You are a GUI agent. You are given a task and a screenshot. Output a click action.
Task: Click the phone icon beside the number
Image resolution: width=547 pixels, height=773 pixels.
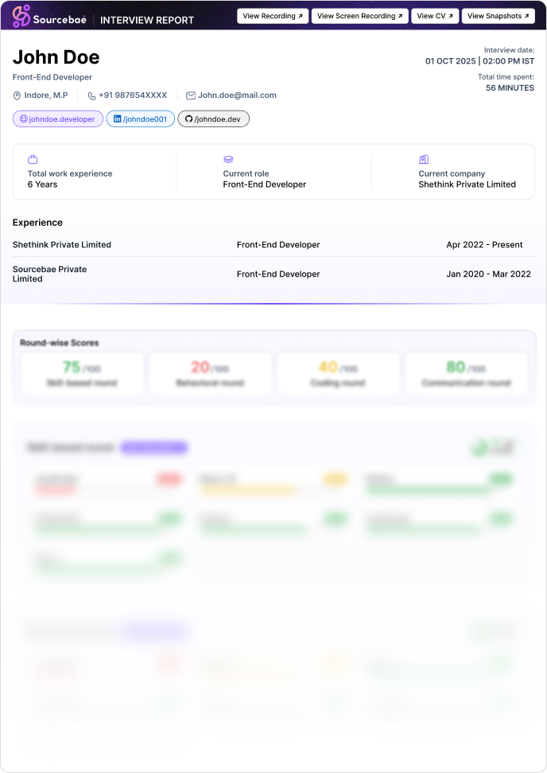[x=91, y=95]
